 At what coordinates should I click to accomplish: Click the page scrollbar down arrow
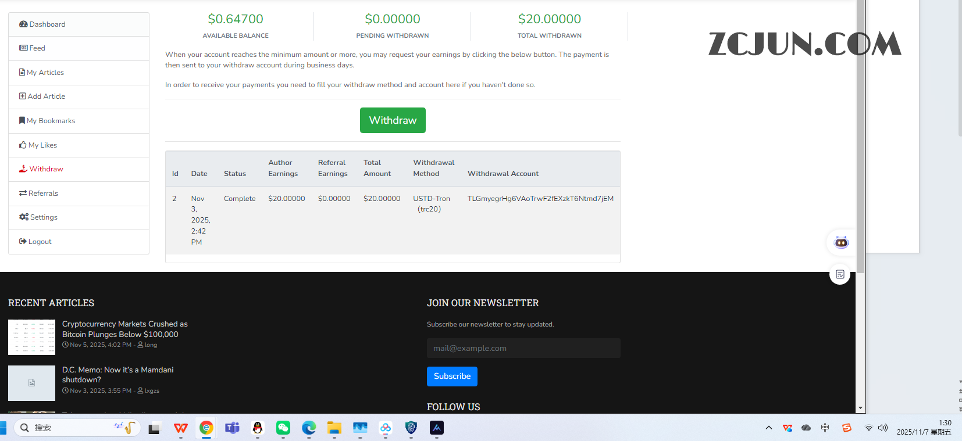pos(860,408)
